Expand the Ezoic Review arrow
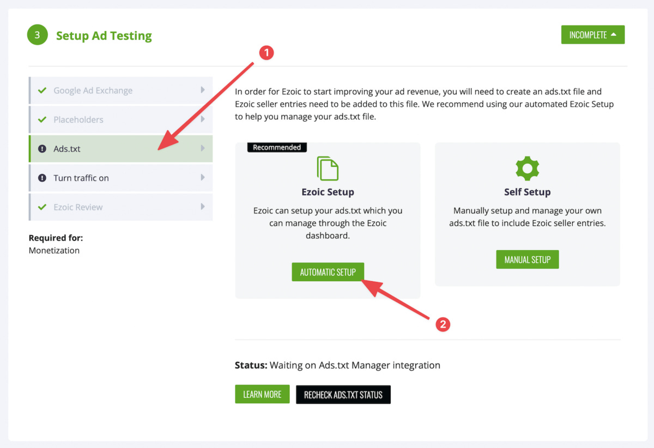 [203, 207]
